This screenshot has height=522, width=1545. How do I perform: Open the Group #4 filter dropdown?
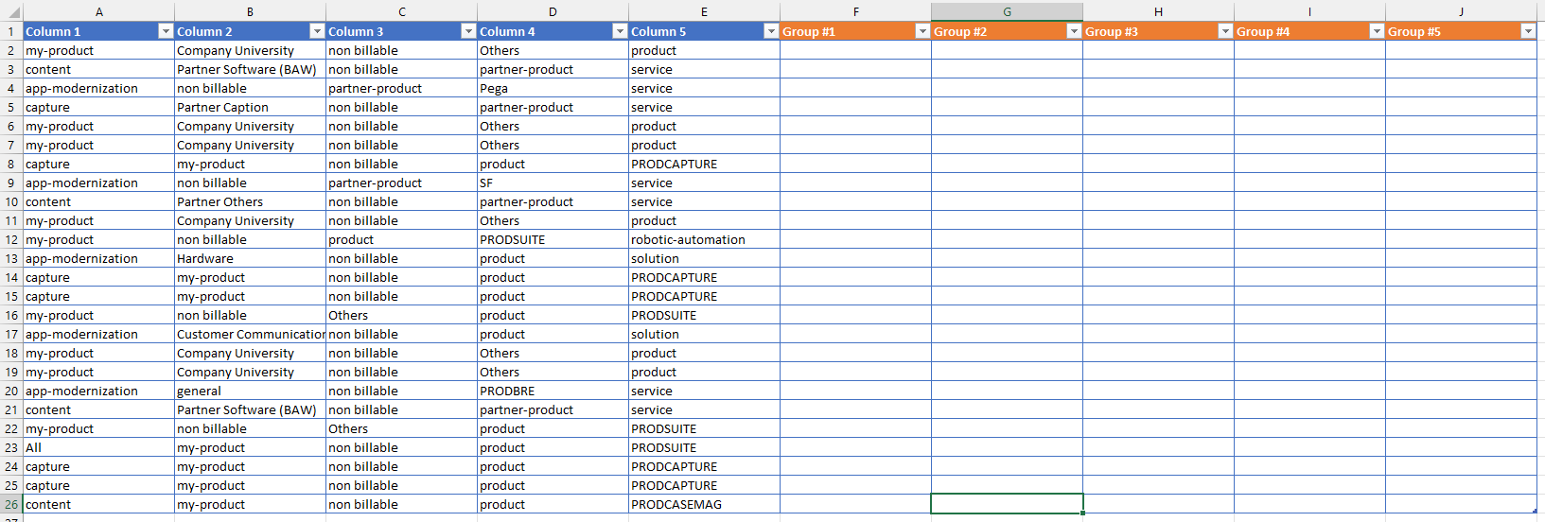(x=1377, y=31)
